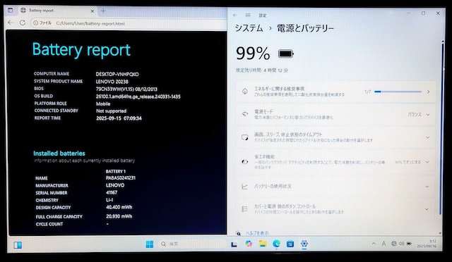Click the battery tray icon
Screen dimensions: 452x262
coord(409,244)
